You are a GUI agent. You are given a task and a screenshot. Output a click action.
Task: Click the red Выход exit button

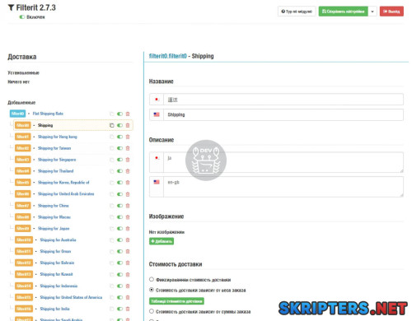pyautogui.click(x=391, y=12)
